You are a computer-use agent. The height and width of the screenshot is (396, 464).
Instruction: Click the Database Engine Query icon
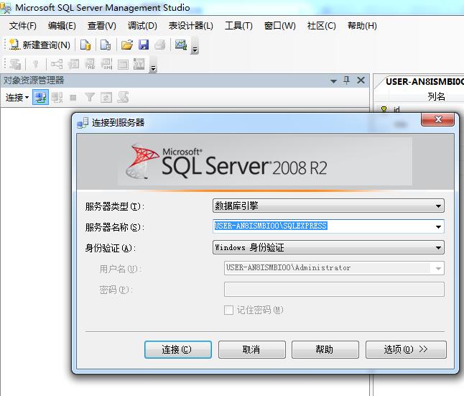(x=85, y=45)
